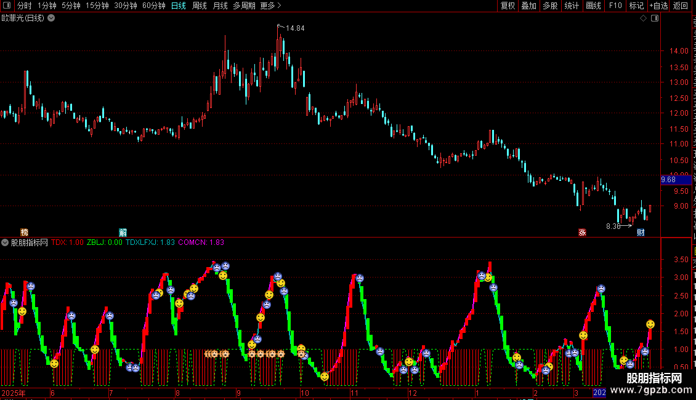Open the 股朋指标网 indicator dropdown circle
Image resolution: width=696 pixels, height=400 pixels.
5,242
